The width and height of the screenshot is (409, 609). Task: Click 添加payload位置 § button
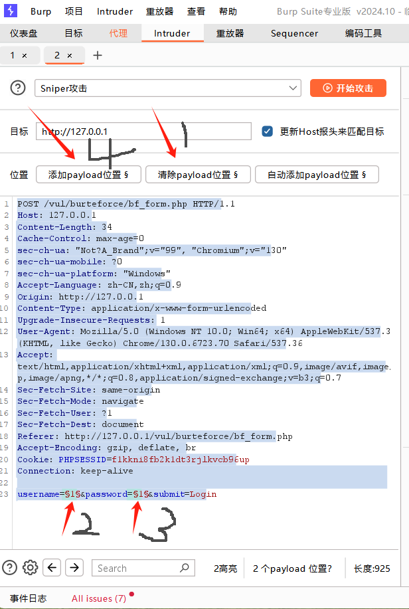point(88,175)
